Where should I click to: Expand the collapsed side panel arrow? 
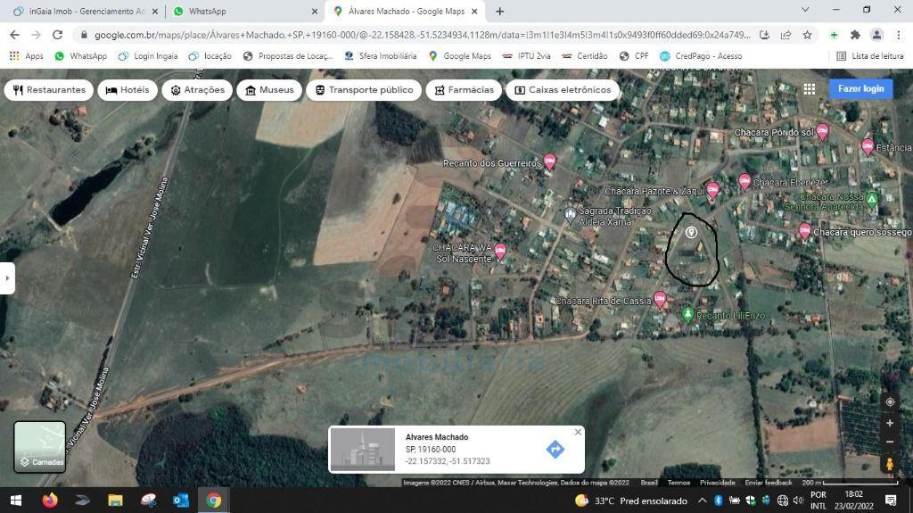tap(7, 277)
